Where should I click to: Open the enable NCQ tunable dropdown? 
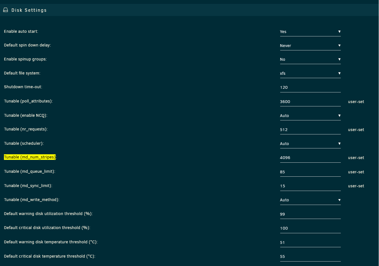click(310, 116)
